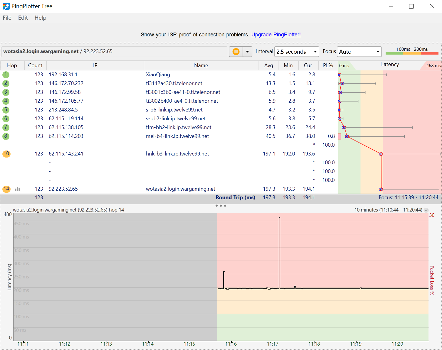Click the Name column header
Viewport: 442px width, 350px height.
tap(201, 65)
